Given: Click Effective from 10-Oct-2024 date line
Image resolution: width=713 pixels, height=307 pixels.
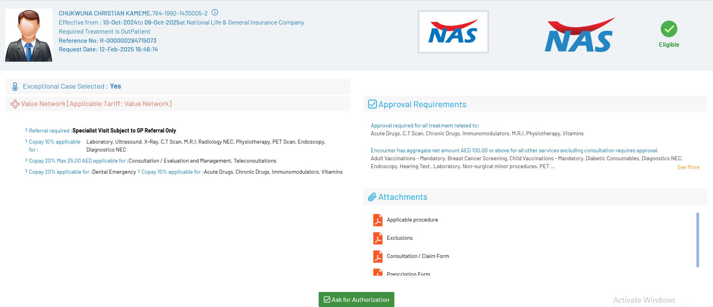Looking at the screenshot, I should coord(182,23).
